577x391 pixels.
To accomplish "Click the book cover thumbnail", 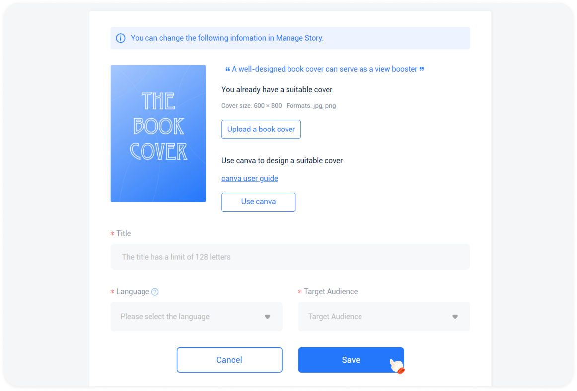I will tap(158, 133).
